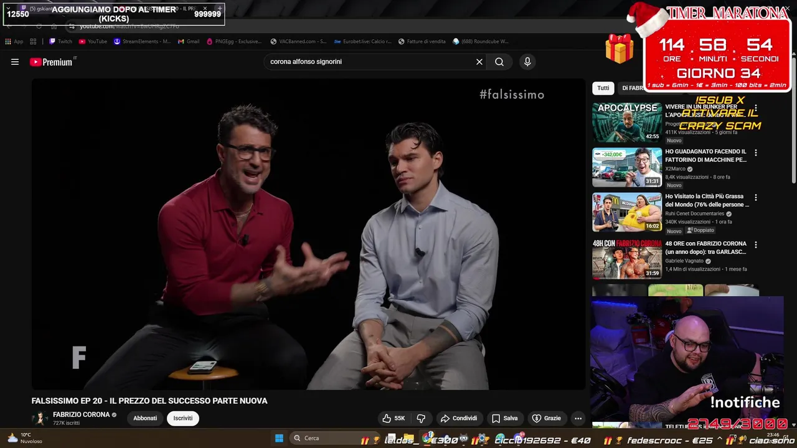Open VACBanned.com bookmark
Image resolution: width=797 pixels, height=448 pixels.
pyautogui.click(x=298, y=42)
